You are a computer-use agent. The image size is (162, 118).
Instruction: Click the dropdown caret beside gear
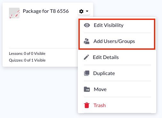(87, 11)
